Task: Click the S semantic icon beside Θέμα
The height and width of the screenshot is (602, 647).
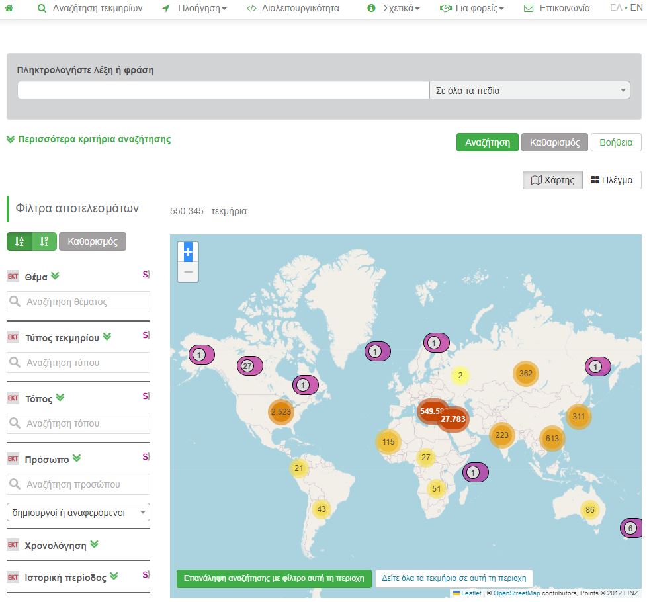Action: point(146,274)
